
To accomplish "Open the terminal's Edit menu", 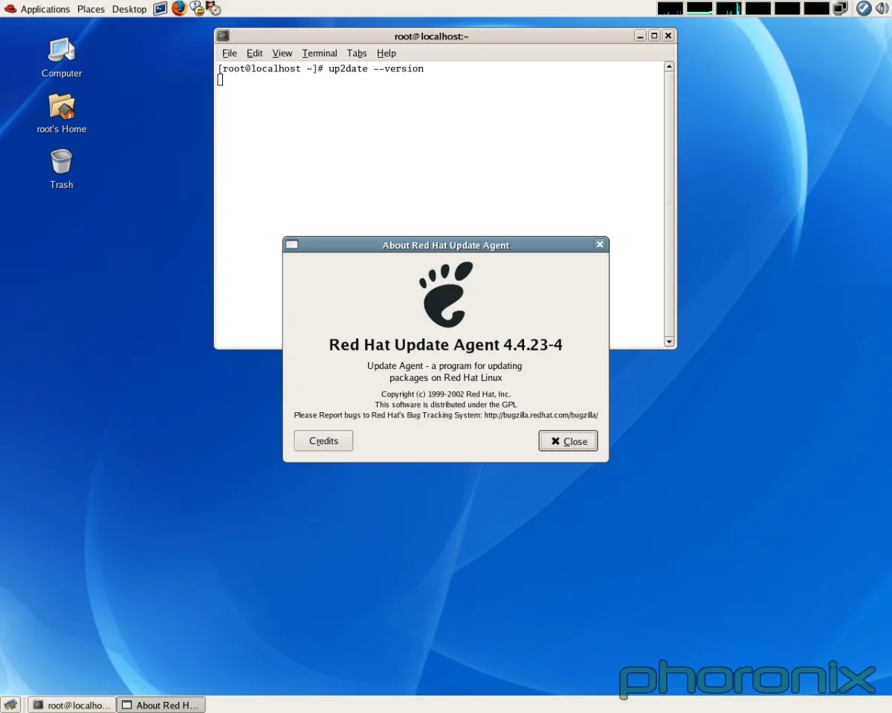I will click(x=254, y=53).
